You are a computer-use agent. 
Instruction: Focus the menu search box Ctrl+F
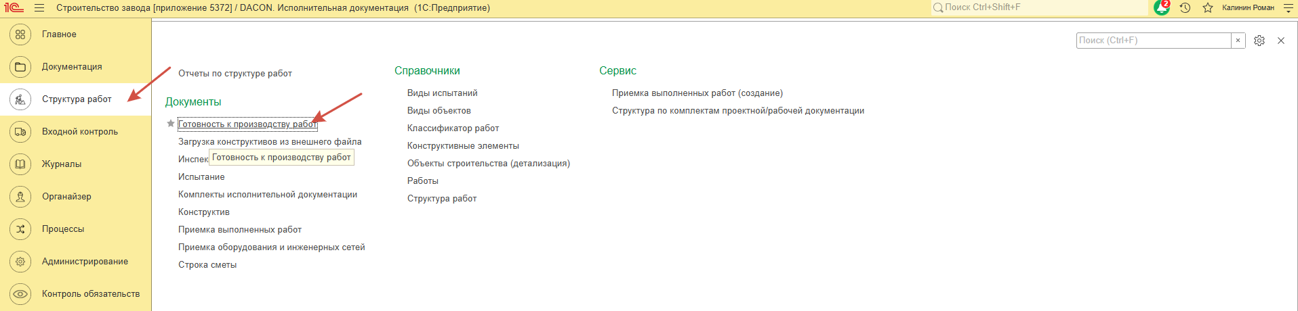coord(1152,41)
